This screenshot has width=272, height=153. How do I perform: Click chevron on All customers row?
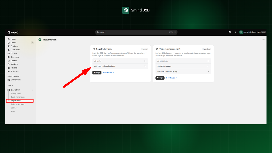pos(208,61)
